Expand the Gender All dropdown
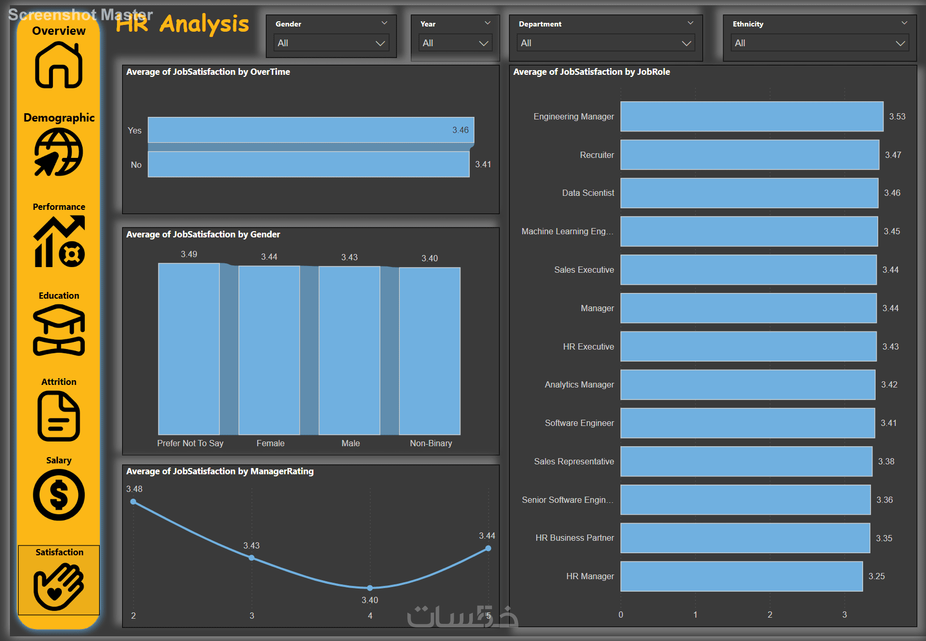The height and width of the screenshot is (641, 926). point(332,43)
